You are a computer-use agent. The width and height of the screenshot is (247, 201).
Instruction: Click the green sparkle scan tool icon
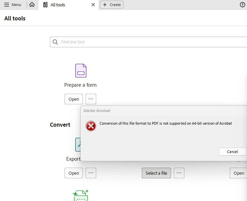pyautogui.click(x=81, y=195)
